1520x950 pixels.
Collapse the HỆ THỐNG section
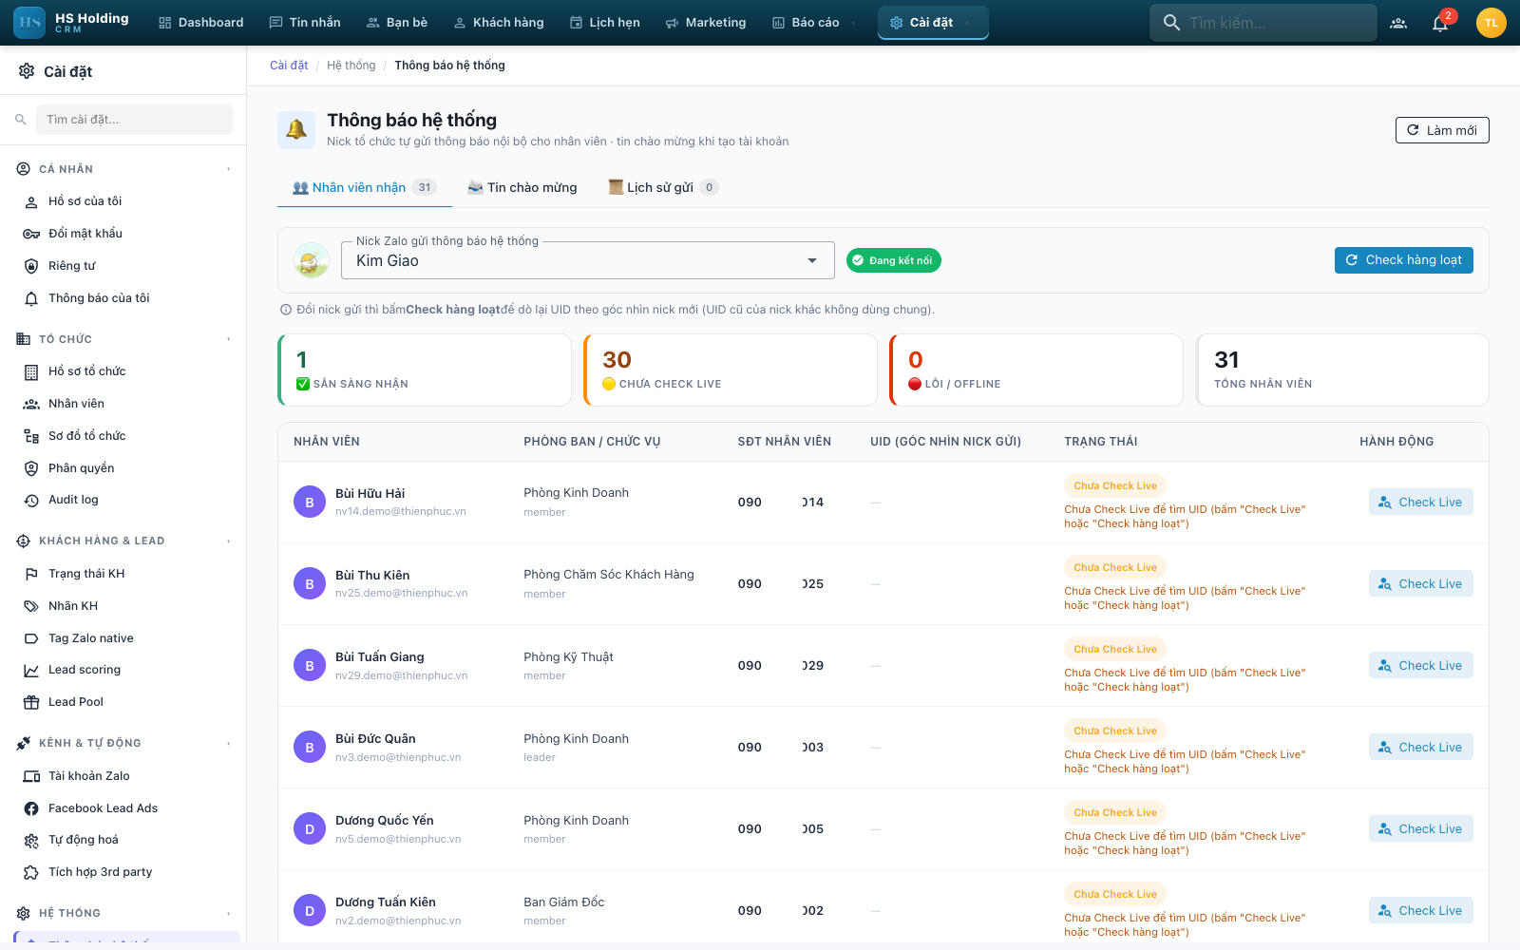click(229, 913)
